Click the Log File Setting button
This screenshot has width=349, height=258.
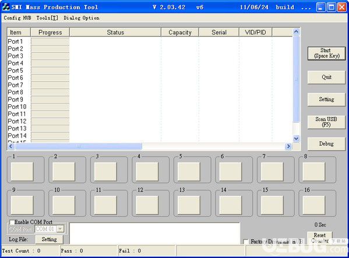49,239
